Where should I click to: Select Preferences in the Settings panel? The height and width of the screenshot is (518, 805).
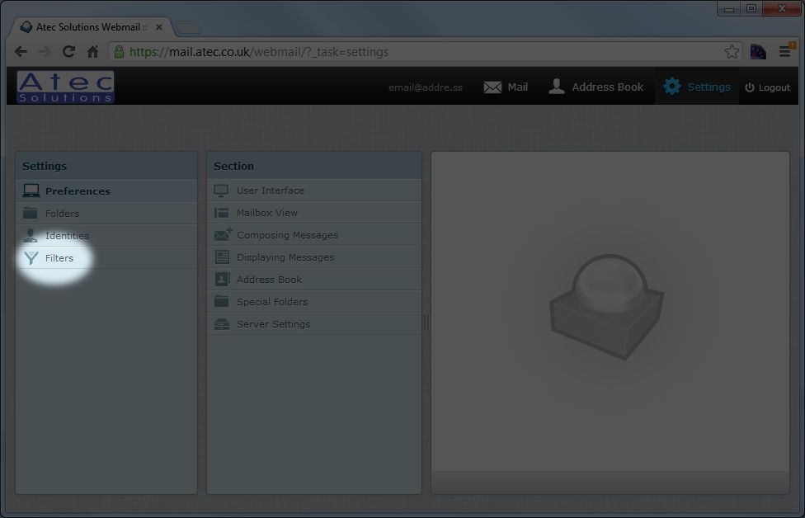point(78,191)
